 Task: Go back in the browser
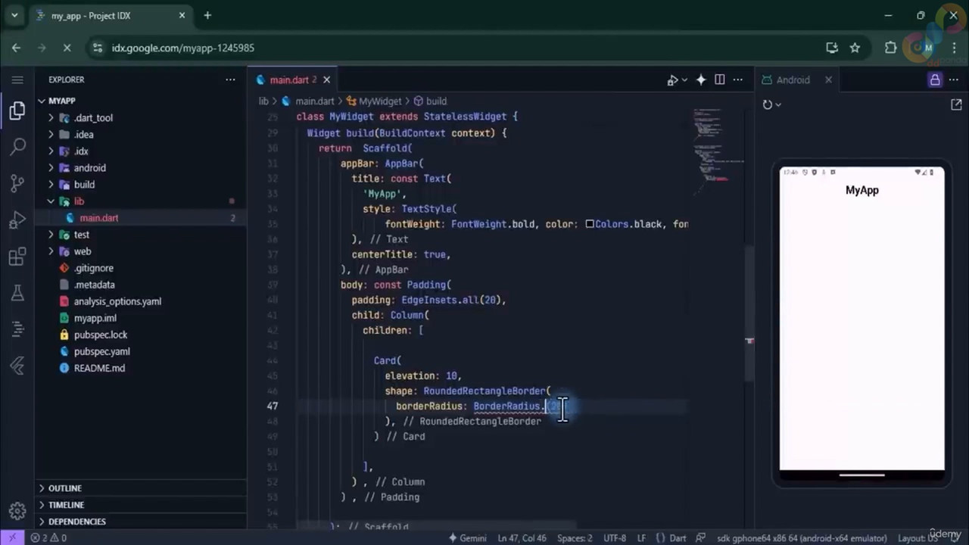click(x=16, y=48)
